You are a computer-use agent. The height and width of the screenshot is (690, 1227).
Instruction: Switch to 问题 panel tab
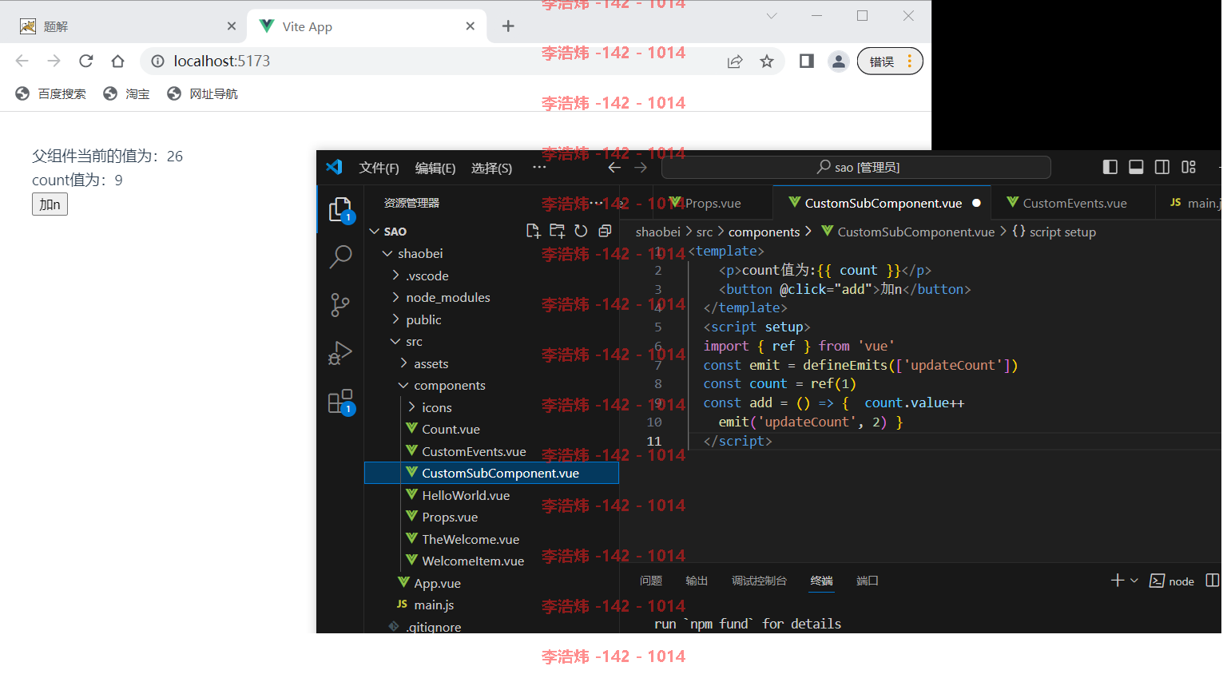651,581
